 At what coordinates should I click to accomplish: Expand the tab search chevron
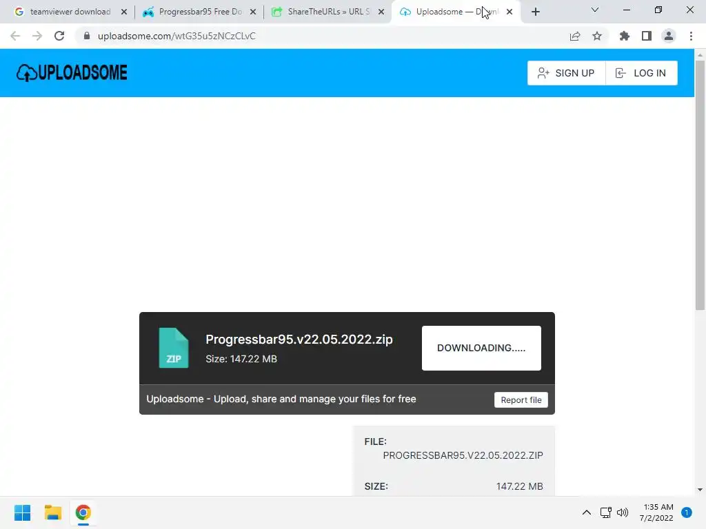click(595, 10)
